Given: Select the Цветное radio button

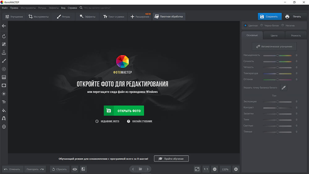Looking at the screenshot, I should (x=245, y=25).
